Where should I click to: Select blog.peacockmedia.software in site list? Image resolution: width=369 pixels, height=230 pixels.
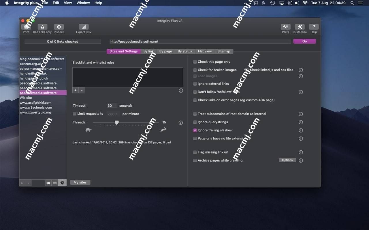(43, 59)
